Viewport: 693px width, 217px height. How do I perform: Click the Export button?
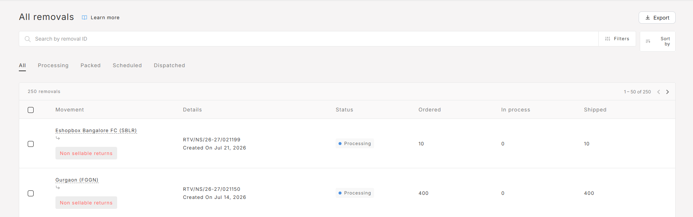point(657,18)
